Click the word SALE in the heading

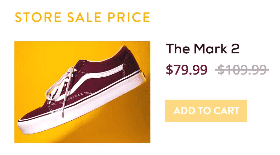(x=84, y=17)
